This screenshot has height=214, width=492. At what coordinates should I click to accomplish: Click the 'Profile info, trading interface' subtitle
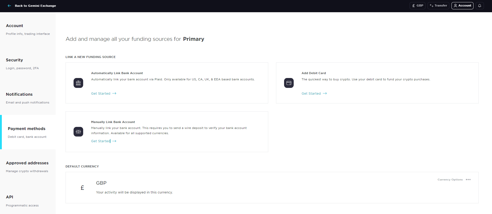point(28,34)
